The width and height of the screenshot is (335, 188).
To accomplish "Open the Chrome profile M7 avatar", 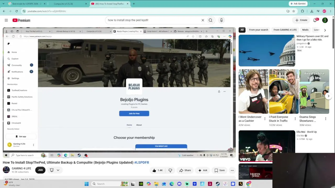I will (324, 11).
